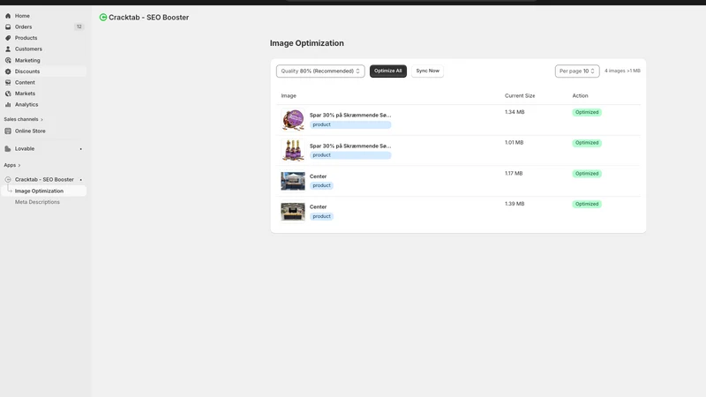This screenshot has height=397, width=706.
Task: Click the 1.34 MB size value
Action: (514, 112)
